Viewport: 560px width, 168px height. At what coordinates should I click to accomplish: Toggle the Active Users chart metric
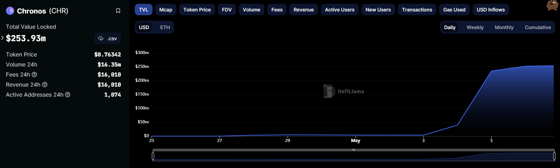(340, 10)
